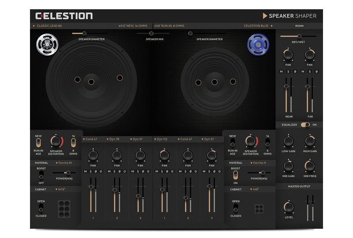Flip the Open/Closed switch for the 6x12 cabinet
Screen dimensions: 353x238
click(41, 208)
